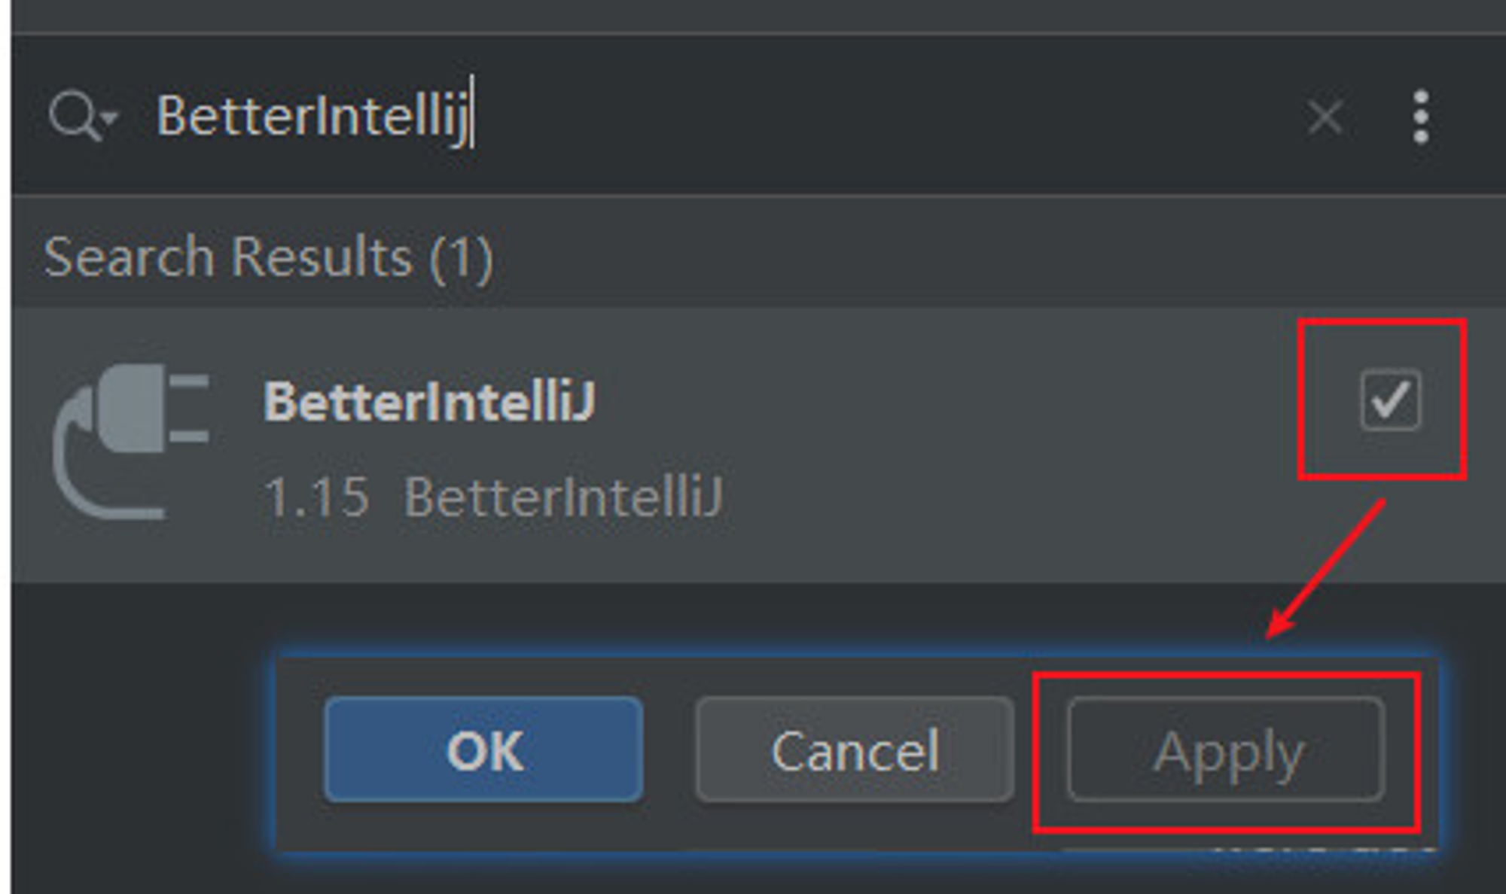Click the result count (1) text
The height and width of the screenshot is (894, 1506).
[x=461, y=258]
